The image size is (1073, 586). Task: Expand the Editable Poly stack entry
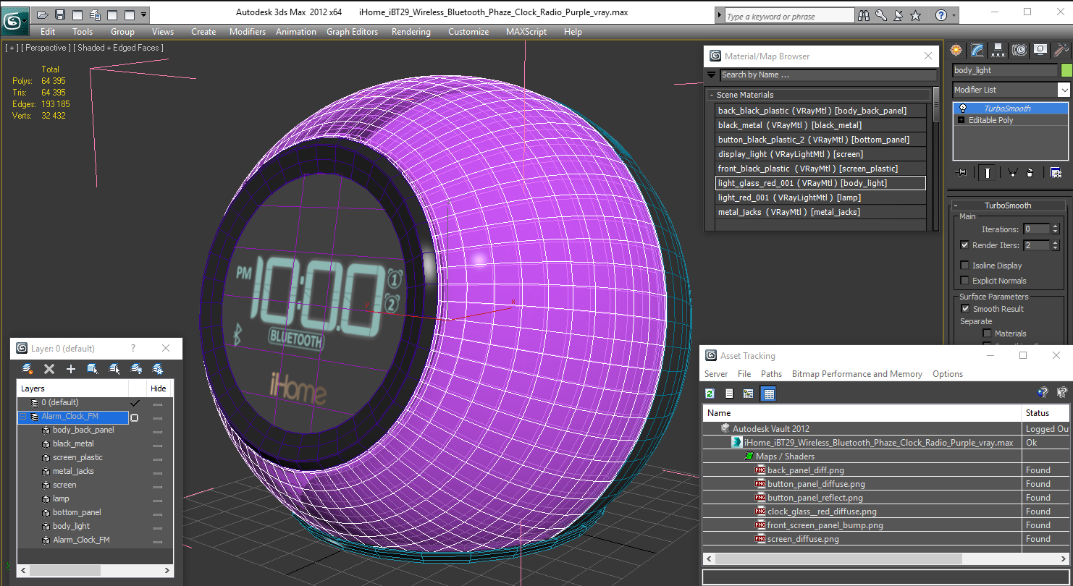click(962, 120)
